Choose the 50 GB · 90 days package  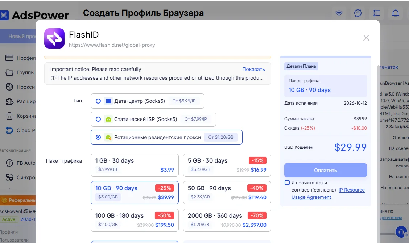tap(227, 193)
